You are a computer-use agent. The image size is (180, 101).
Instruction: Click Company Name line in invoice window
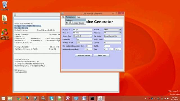[28, 26]
